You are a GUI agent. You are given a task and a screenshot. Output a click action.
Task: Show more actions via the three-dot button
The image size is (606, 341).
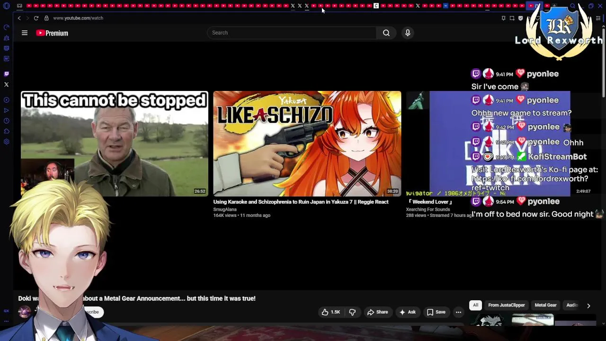tap(458, 312)
